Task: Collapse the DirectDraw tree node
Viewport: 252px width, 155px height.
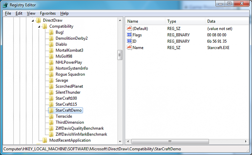Action: (33, 21)
